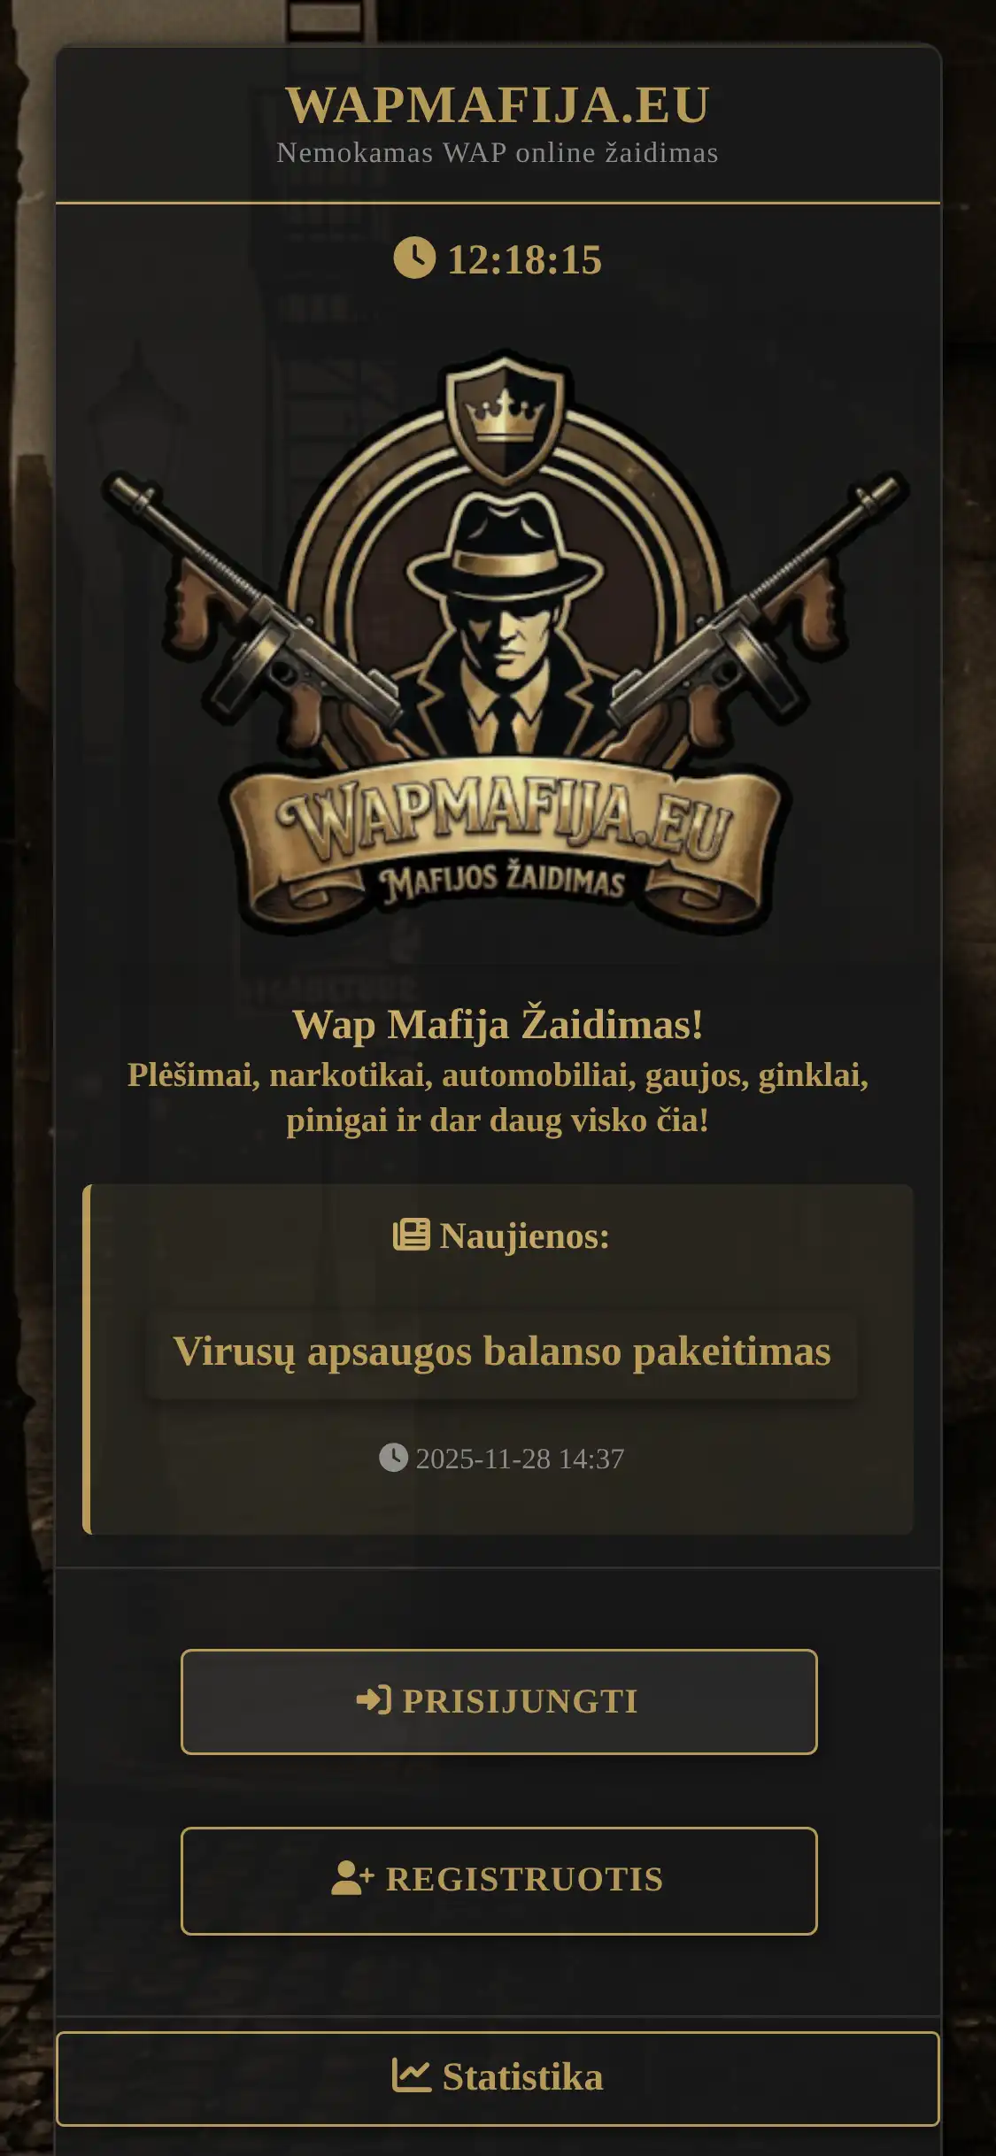Click the add-user icon in REGISTRUOTIS
The height and width of the screenshot is (2156, 996).
[352, 1878]
